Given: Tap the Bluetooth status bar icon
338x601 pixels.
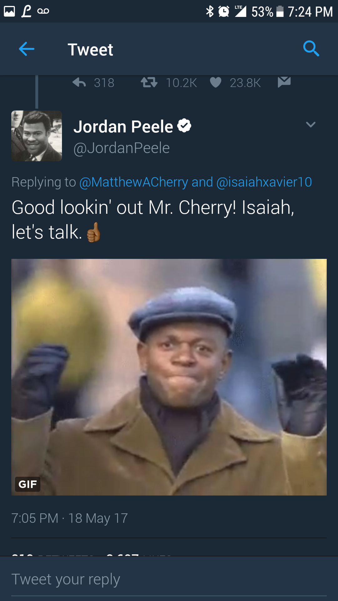Looking at the screenshot, I should coord(210,12).
